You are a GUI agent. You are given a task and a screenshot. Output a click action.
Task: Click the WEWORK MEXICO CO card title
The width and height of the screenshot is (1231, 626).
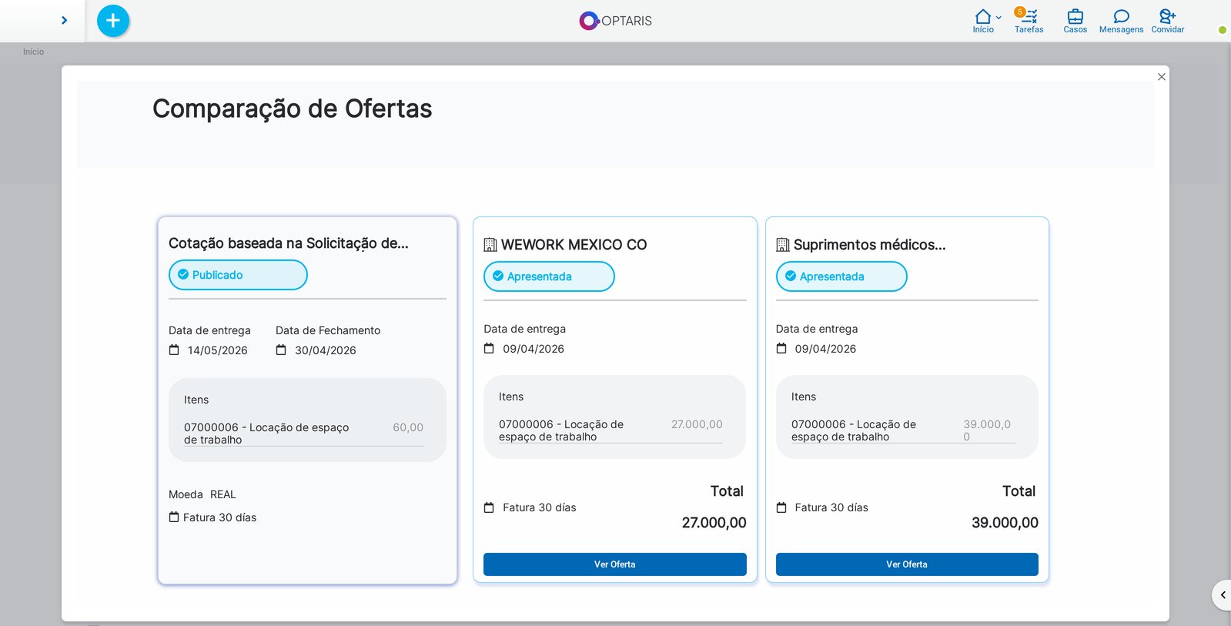coord(574,245)
